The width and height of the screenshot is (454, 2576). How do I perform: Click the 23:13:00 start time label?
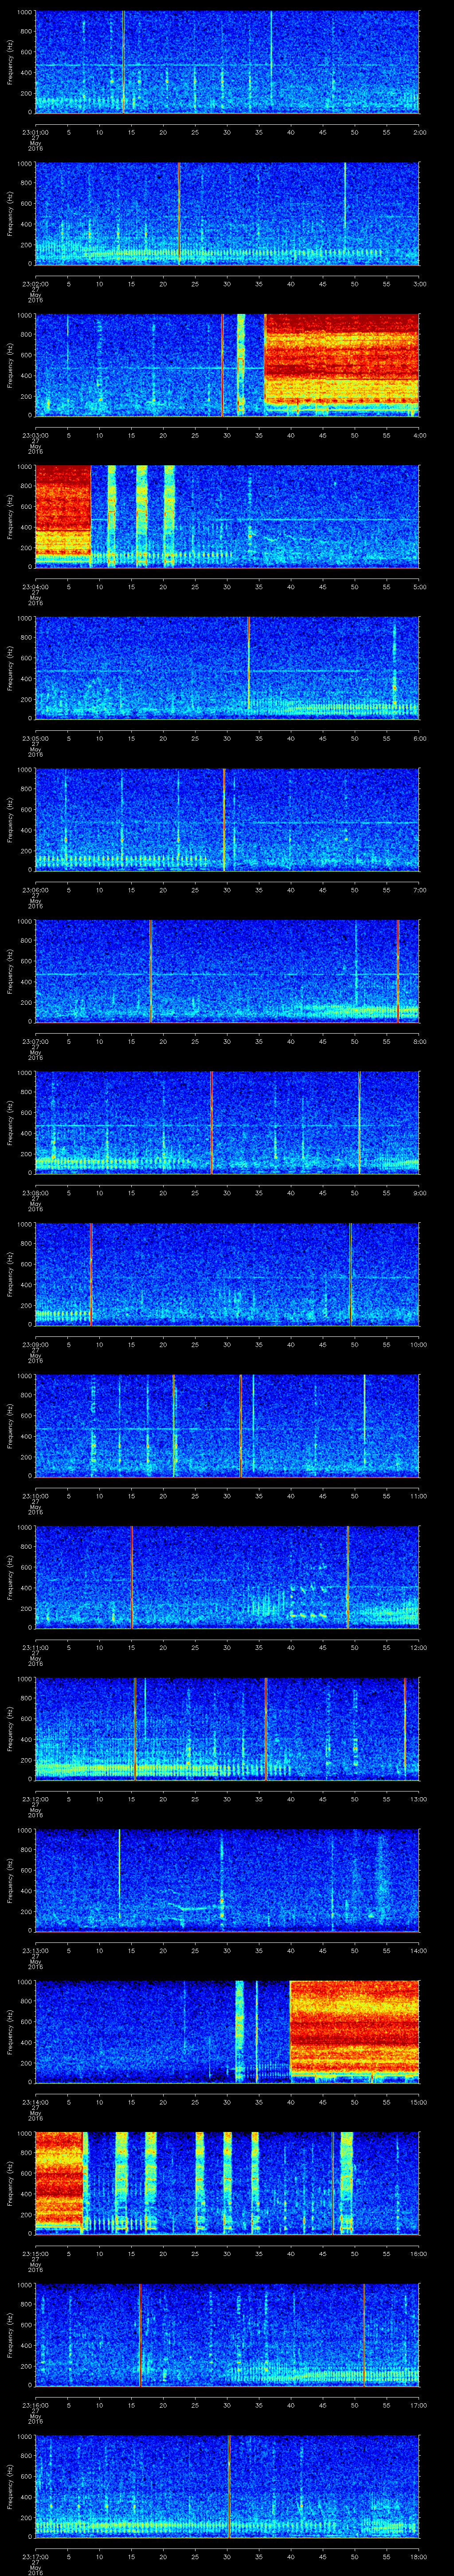click(x=35, y=1950)
